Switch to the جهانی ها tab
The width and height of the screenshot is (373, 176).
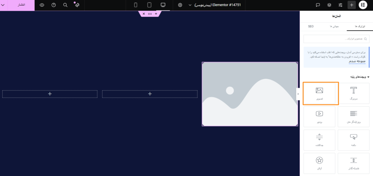coord(334,26)
